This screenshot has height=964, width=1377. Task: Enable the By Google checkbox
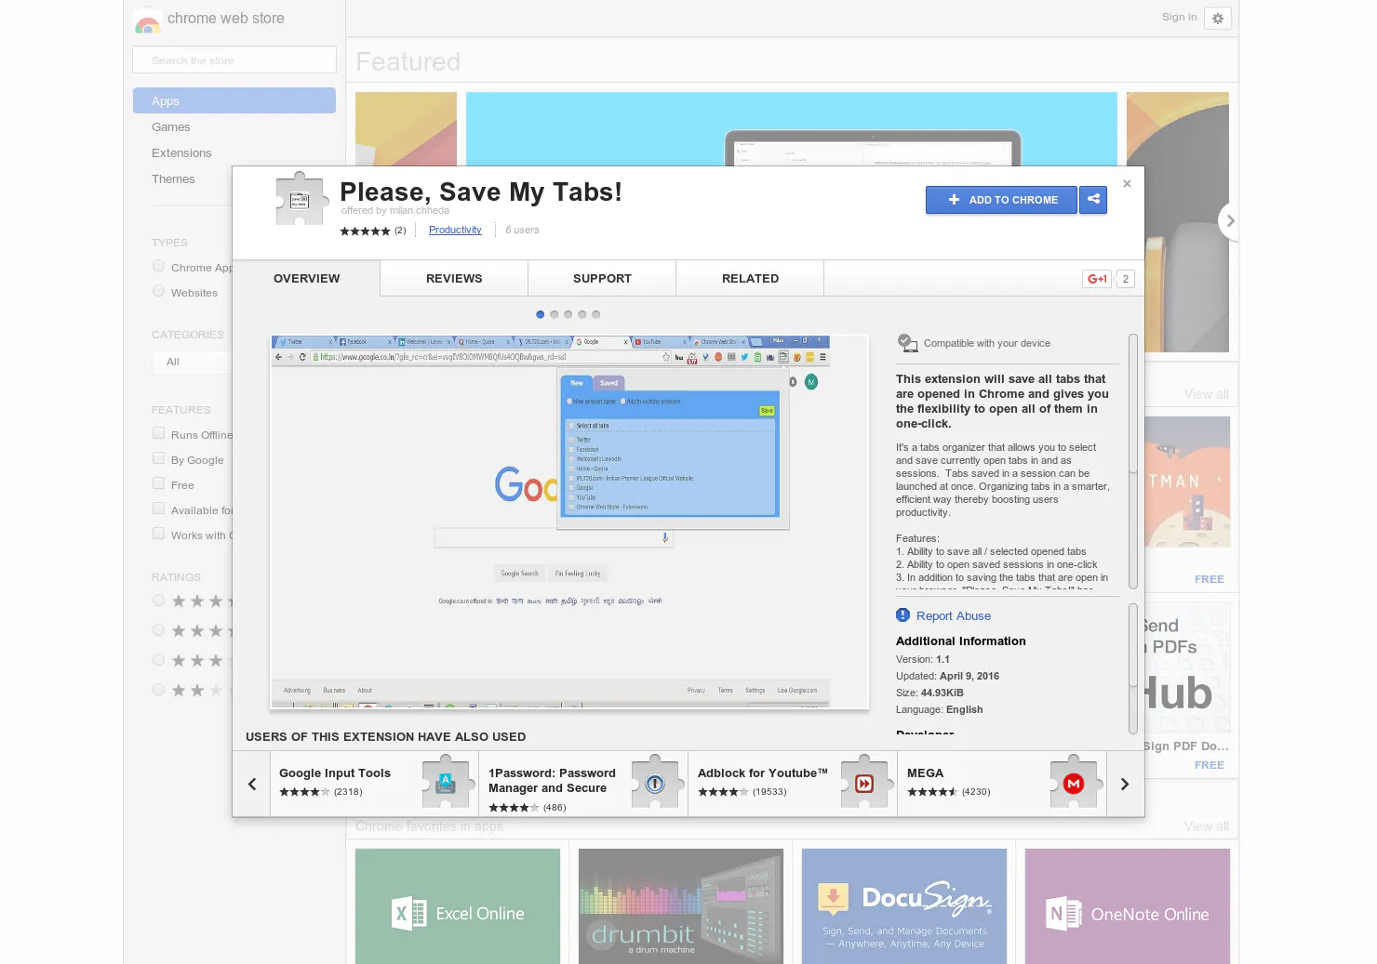(158, 458)
